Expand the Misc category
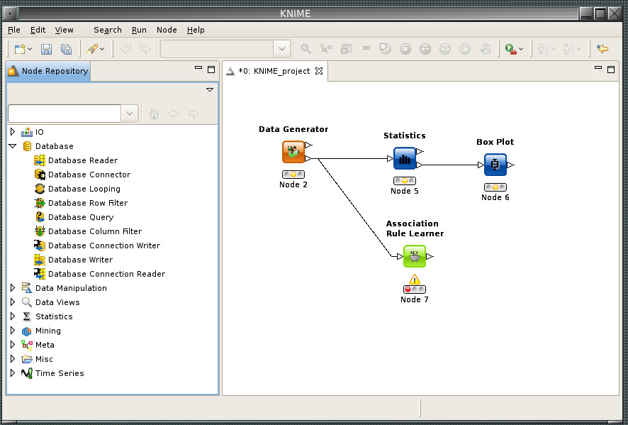This screenshot has width=628, height=425. point(13,358)
